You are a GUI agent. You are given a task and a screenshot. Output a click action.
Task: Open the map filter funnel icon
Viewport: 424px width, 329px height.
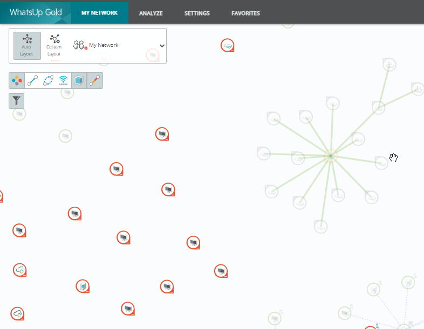17,101
